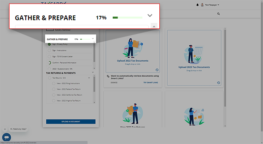This screenshot has width=263, height=144.
Task: Click the Upload 2022 Tax Documents illustration
Action: coord(132,48)
